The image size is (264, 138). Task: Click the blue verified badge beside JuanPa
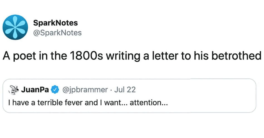[55, 90]
